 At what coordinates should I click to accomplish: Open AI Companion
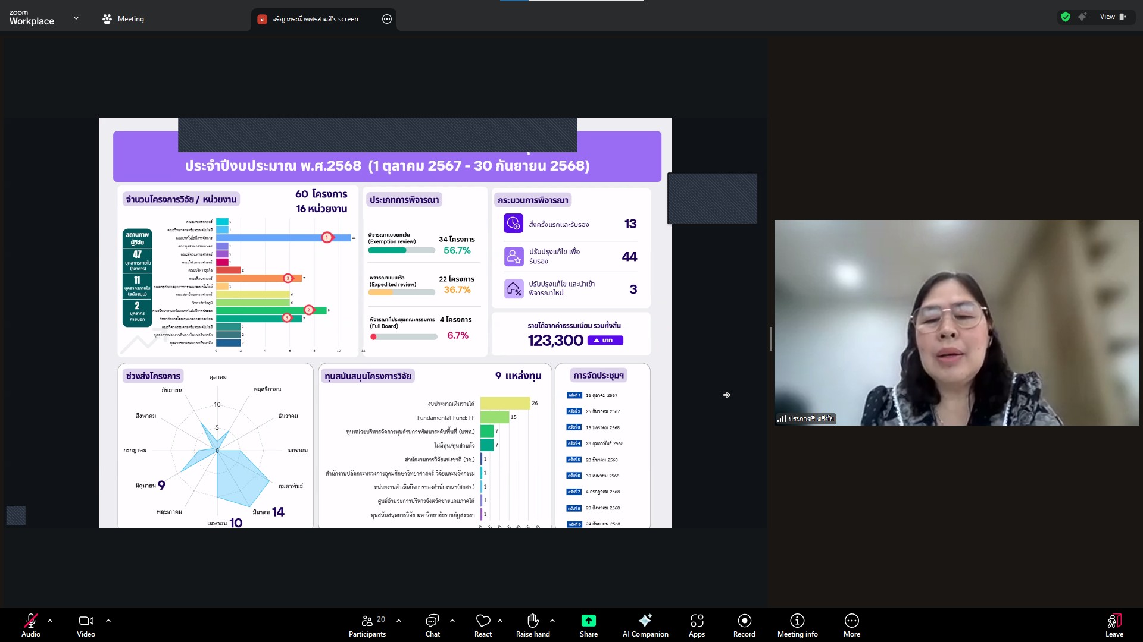coord(645,625)
